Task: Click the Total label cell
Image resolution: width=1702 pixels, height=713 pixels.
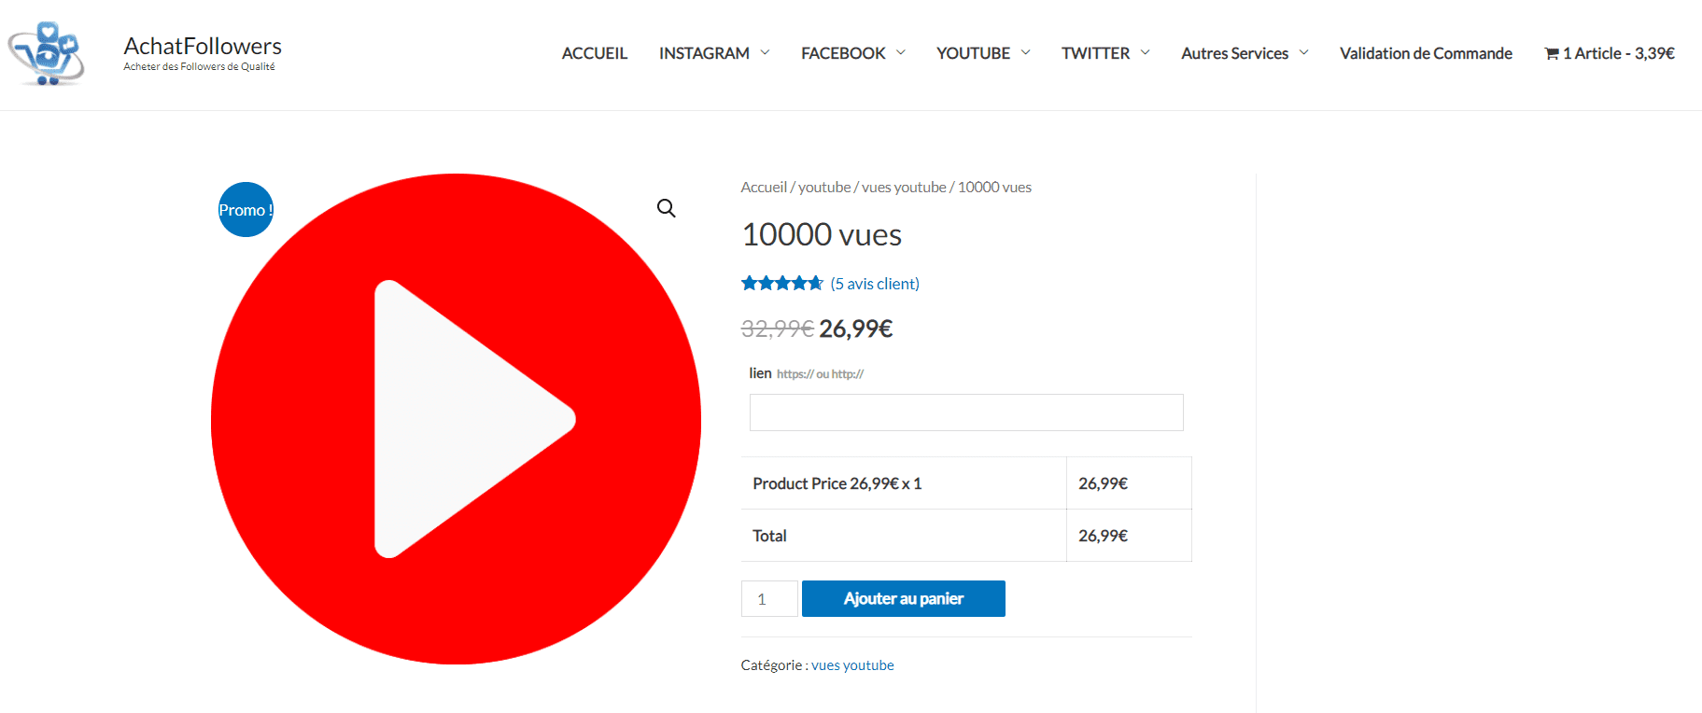Action: pyautogui.click(x=904, y=536)
